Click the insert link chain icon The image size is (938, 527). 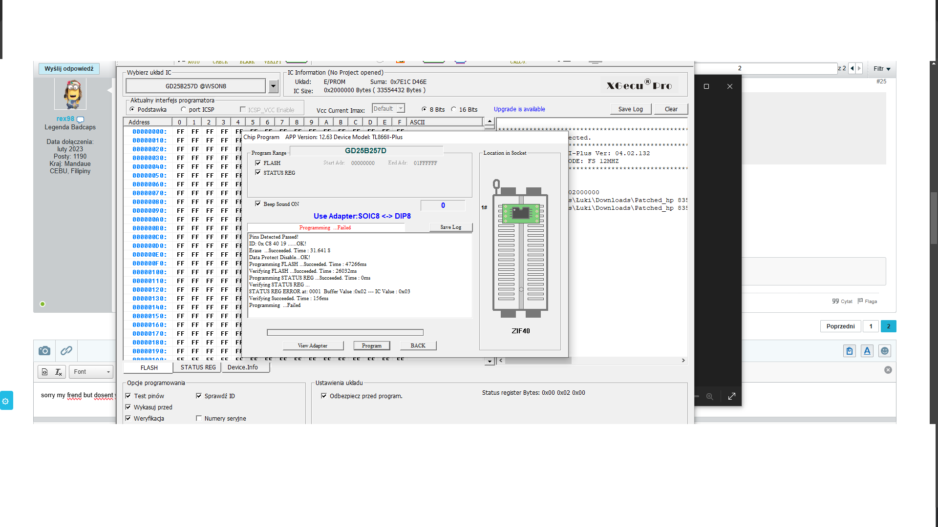pyautogui.click(x=66, y=351)
